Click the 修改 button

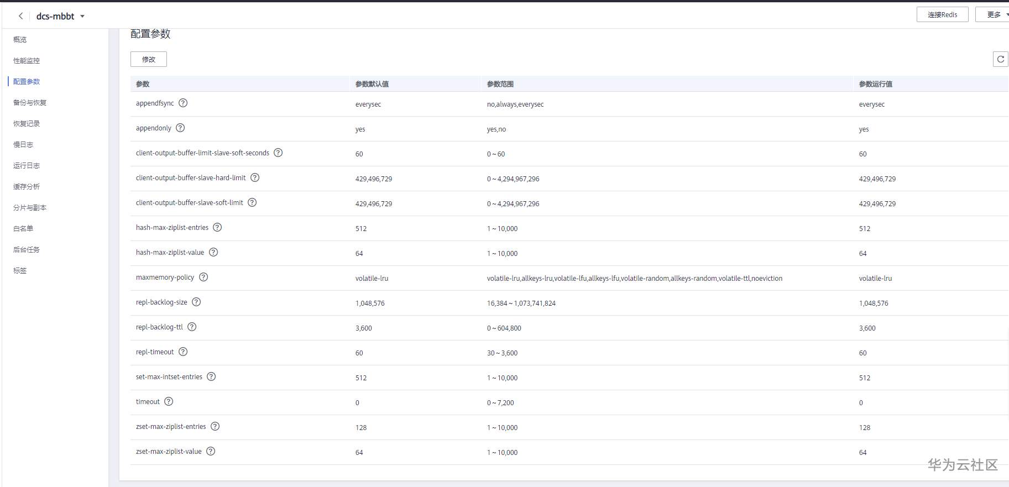(x=149, y=59)
